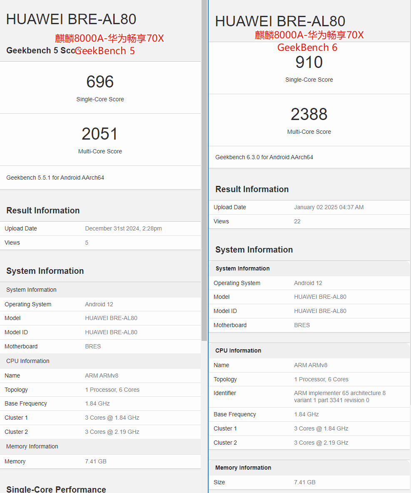Click the CPU Information header on right
Image resolution: width=411 pixels, height=493 pixels.
pos(238,350)
